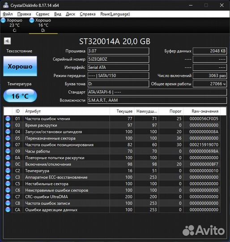Click the Возможности field S.M.A.R.T., AAM

coord(157,100)
